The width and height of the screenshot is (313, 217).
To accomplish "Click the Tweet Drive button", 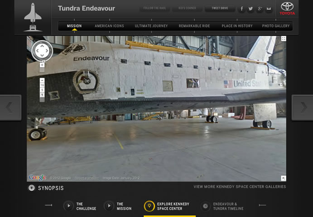I will [x=220, y=8].
